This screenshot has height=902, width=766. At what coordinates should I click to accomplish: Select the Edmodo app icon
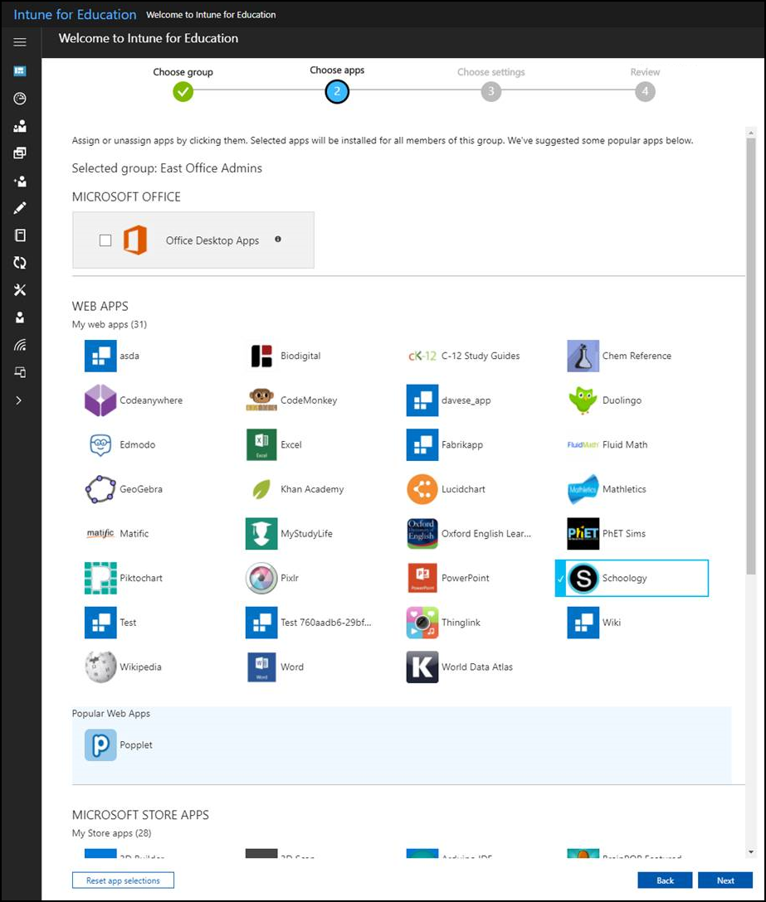(100, 444)
